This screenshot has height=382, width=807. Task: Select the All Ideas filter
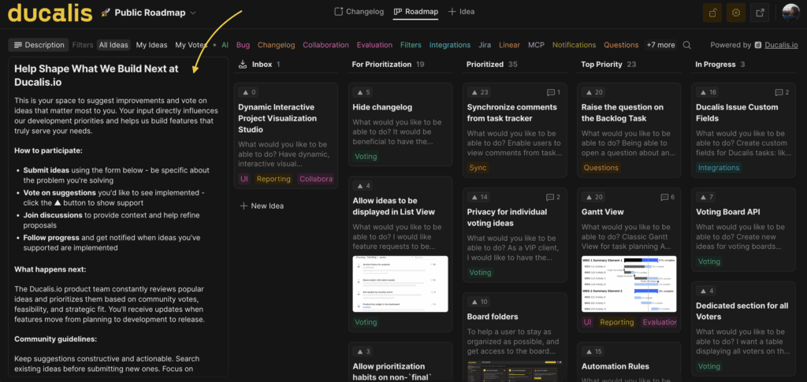[x=113, y=46]
